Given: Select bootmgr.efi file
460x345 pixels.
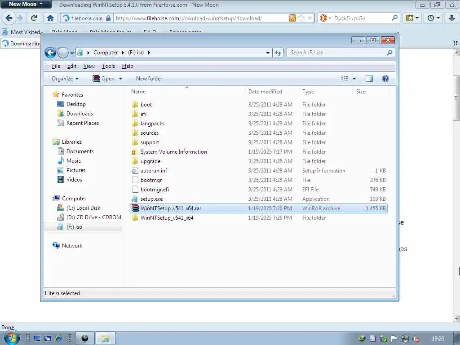Looking at the screenshot, I should tap(155, 190).
